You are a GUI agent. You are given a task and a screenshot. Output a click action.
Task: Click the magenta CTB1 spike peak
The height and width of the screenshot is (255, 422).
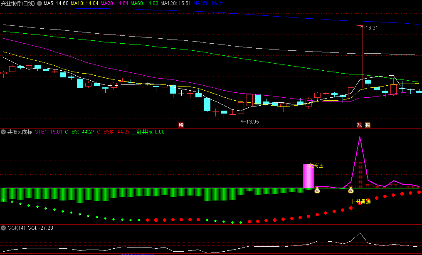pyautogui.click(x=360, y=137)
